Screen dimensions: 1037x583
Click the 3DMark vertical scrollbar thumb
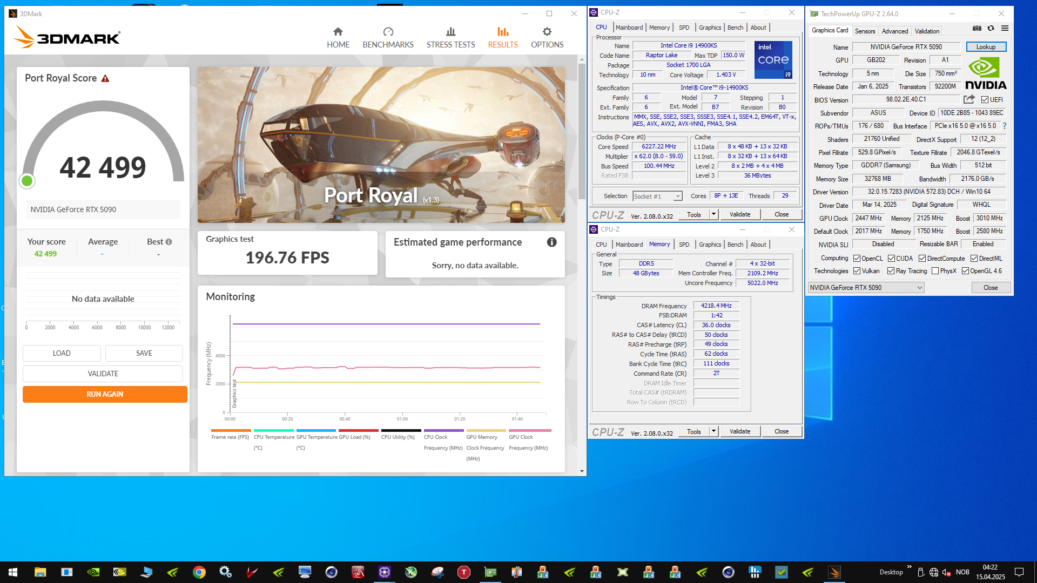[x=582, y=131]
